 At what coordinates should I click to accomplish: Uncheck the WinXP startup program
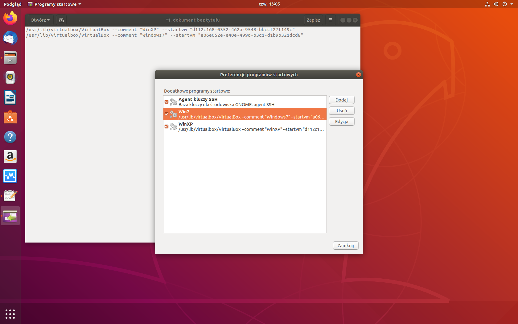click(166, 127)
